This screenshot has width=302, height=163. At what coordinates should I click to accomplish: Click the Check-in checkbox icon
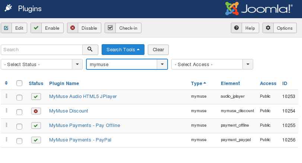point(110,28)
